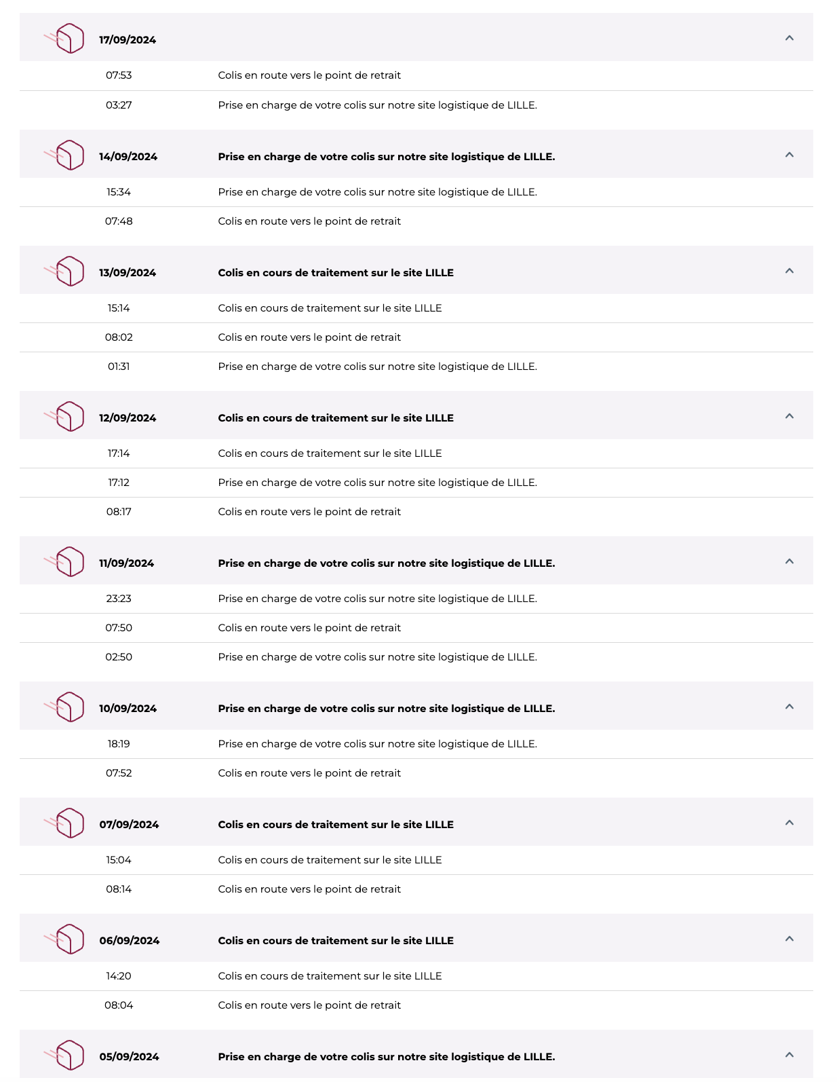Collapse the 10/09/2024 section chevron
837x1082 pixels.
[x=789, y=707]
